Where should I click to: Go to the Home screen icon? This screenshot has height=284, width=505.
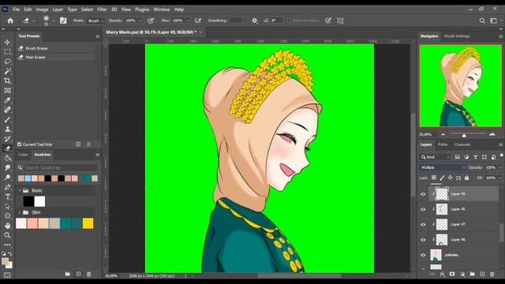[10, 21]
